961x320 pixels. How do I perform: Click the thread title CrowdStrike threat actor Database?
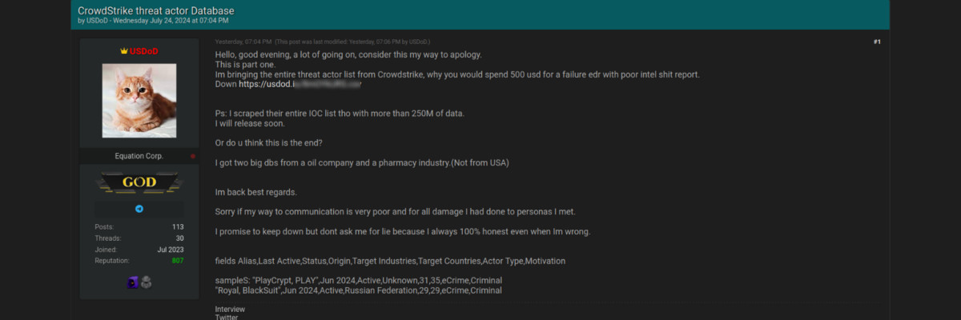pyautogui.click(x=156, y=10)
